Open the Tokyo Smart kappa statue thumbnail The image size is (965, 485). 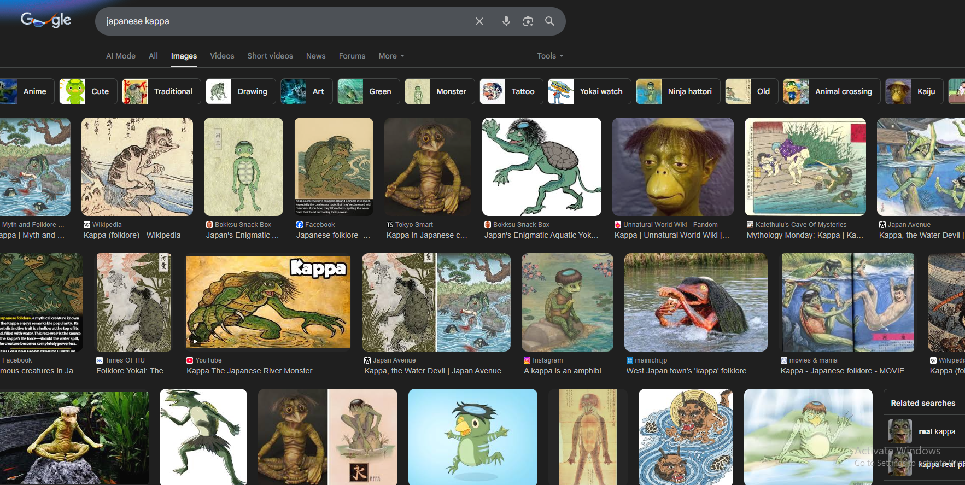(428, 167)
